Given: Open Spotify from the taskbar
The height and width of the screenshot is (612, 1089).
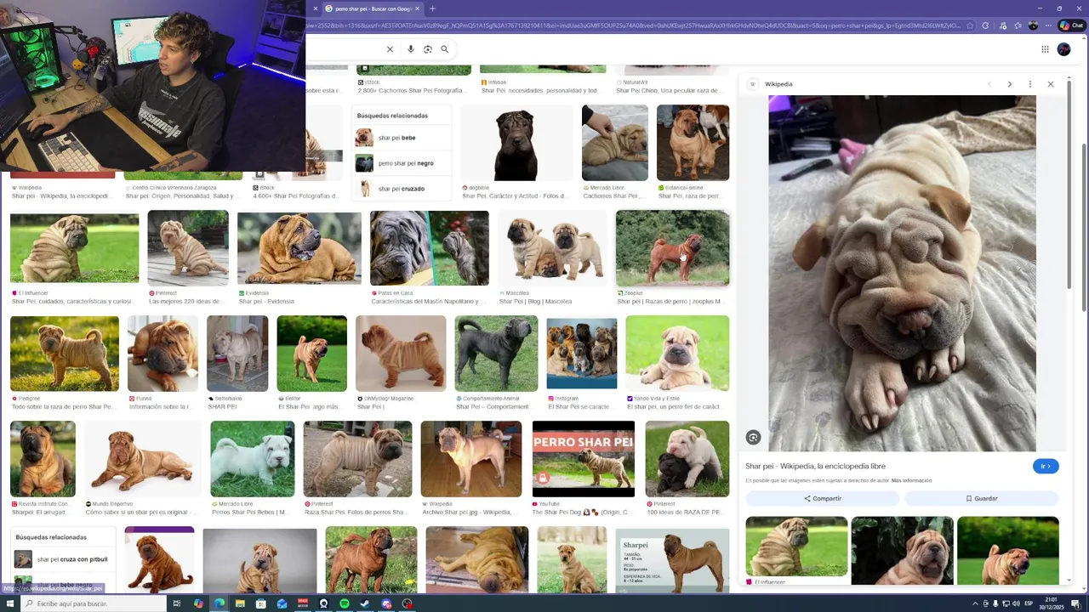Looking at the screenshot, I should click(345, 603).
